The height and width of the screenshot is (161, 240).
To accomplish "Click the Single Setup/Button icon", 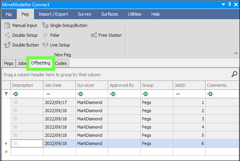I will [45, 25].
